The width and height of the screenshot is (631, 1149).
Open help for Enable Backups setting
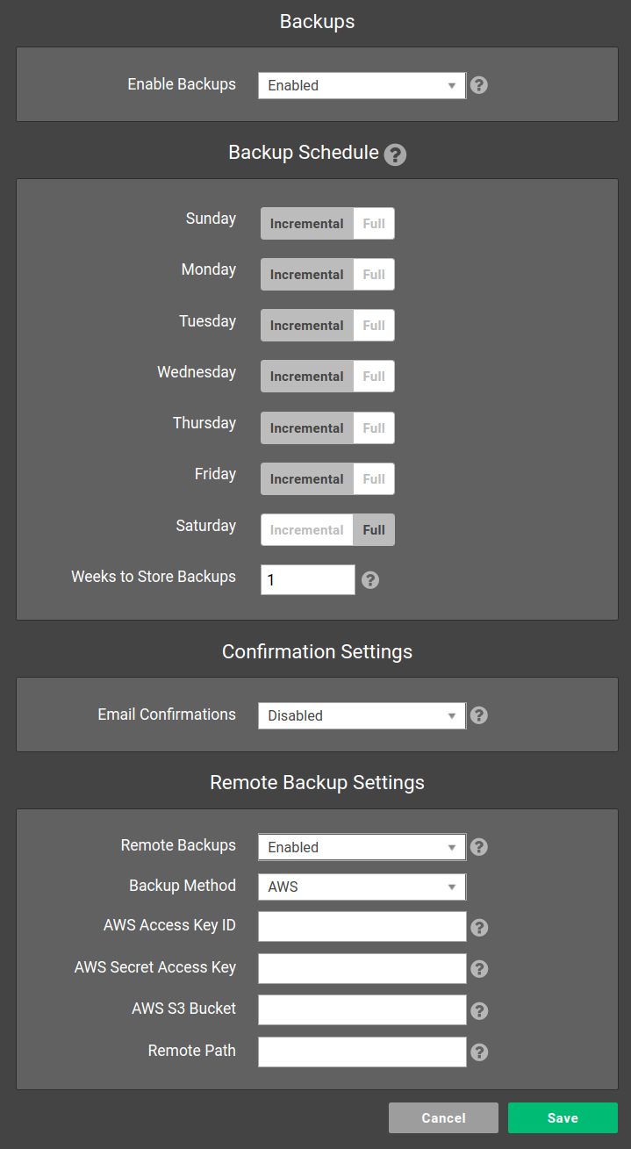[x=478, y=85]
